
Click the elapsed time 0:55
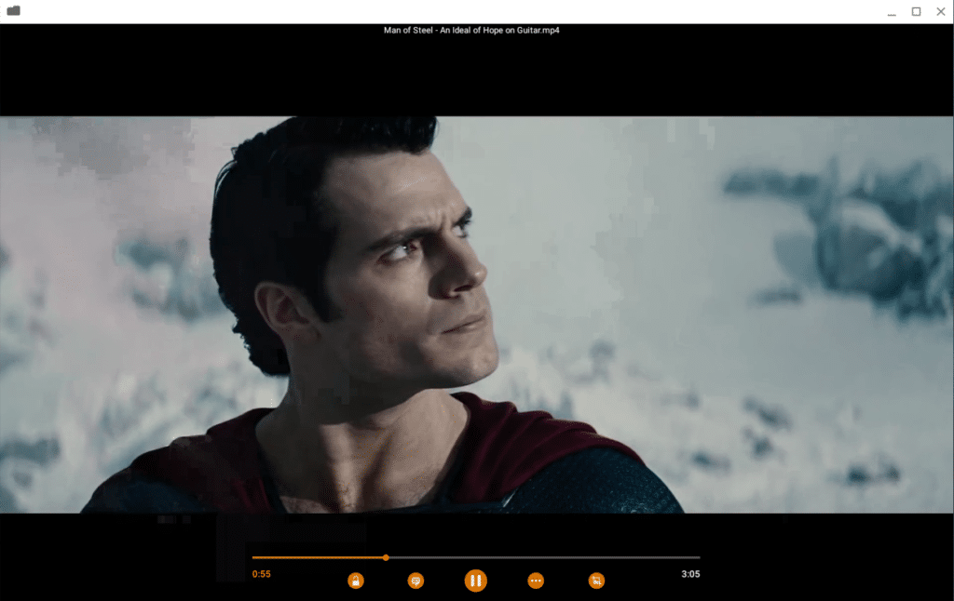click(x=262, y=574)
